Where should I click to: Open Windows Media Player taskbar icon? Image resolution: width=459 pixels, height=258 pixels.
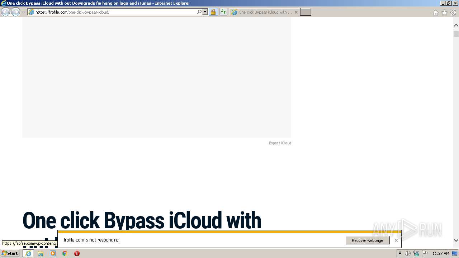(x=53, y=253)
